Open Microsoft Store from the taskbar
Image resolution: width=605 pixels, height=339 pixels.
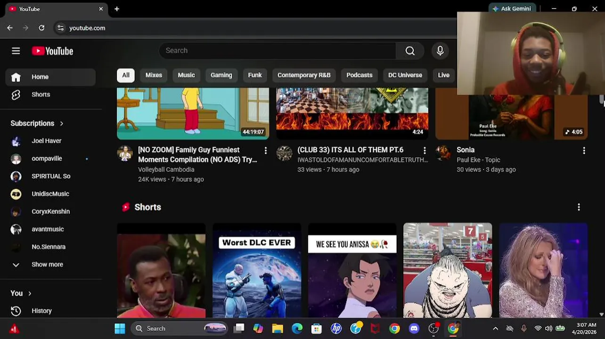coord(317,329)
